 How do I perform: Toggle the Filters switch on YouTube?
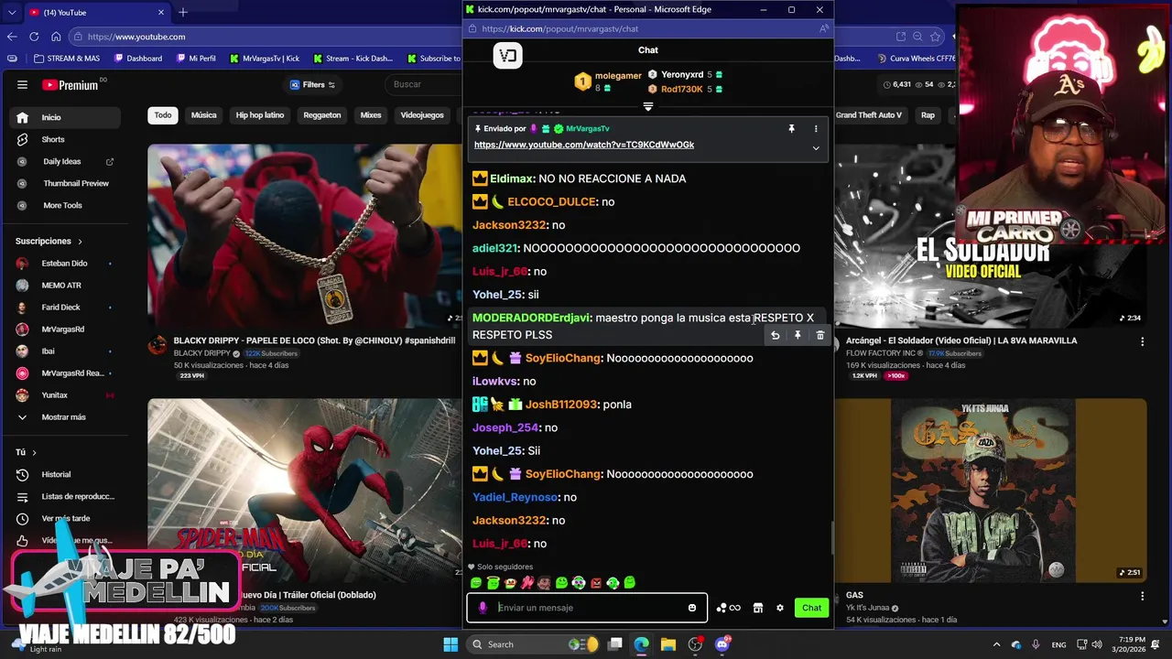(x=313, y=85)
